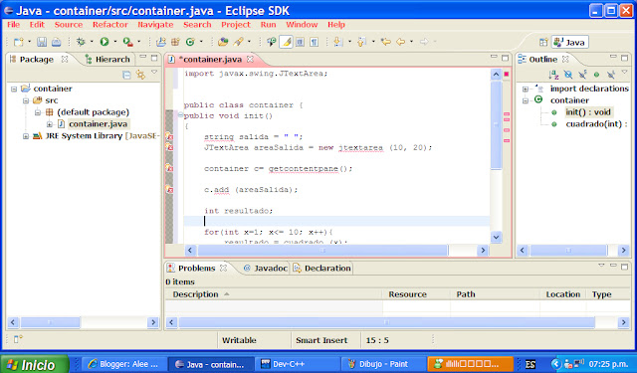This screenshot has width=637, height=373.
Task: Toggle Hide Non-Public Members in Outline
Action: [596, 75]
